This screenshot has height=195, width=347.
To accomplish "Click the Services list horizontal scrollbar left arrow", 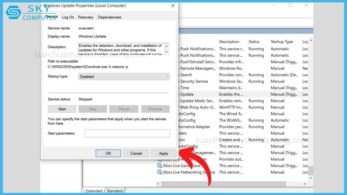I will coord(158,184).
